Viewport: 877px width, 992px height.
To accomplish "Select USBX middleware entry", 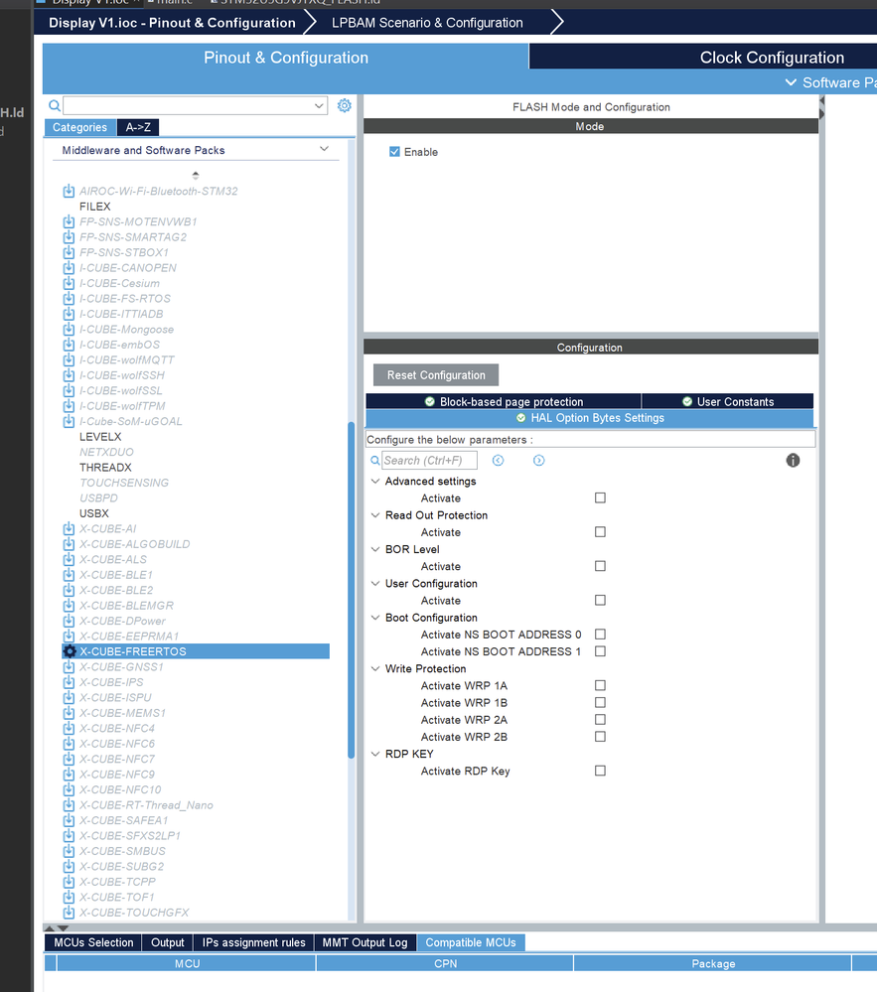I will coord(94,513).
